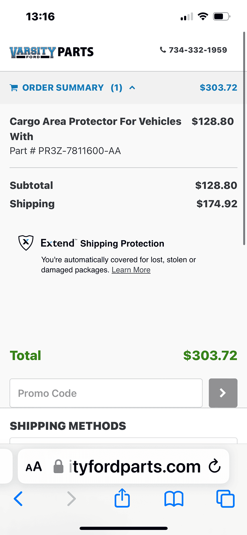Tap the Safari forward arrow

click(71, 499)
